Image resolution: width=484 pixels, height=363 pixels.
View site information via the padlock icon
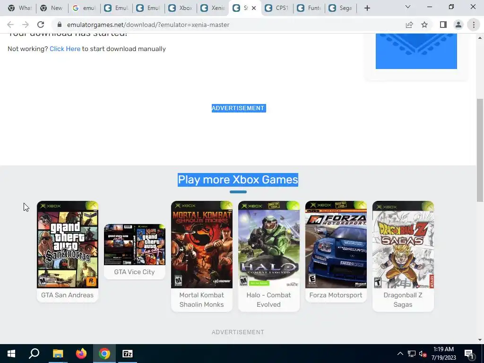tap(60, 25)
